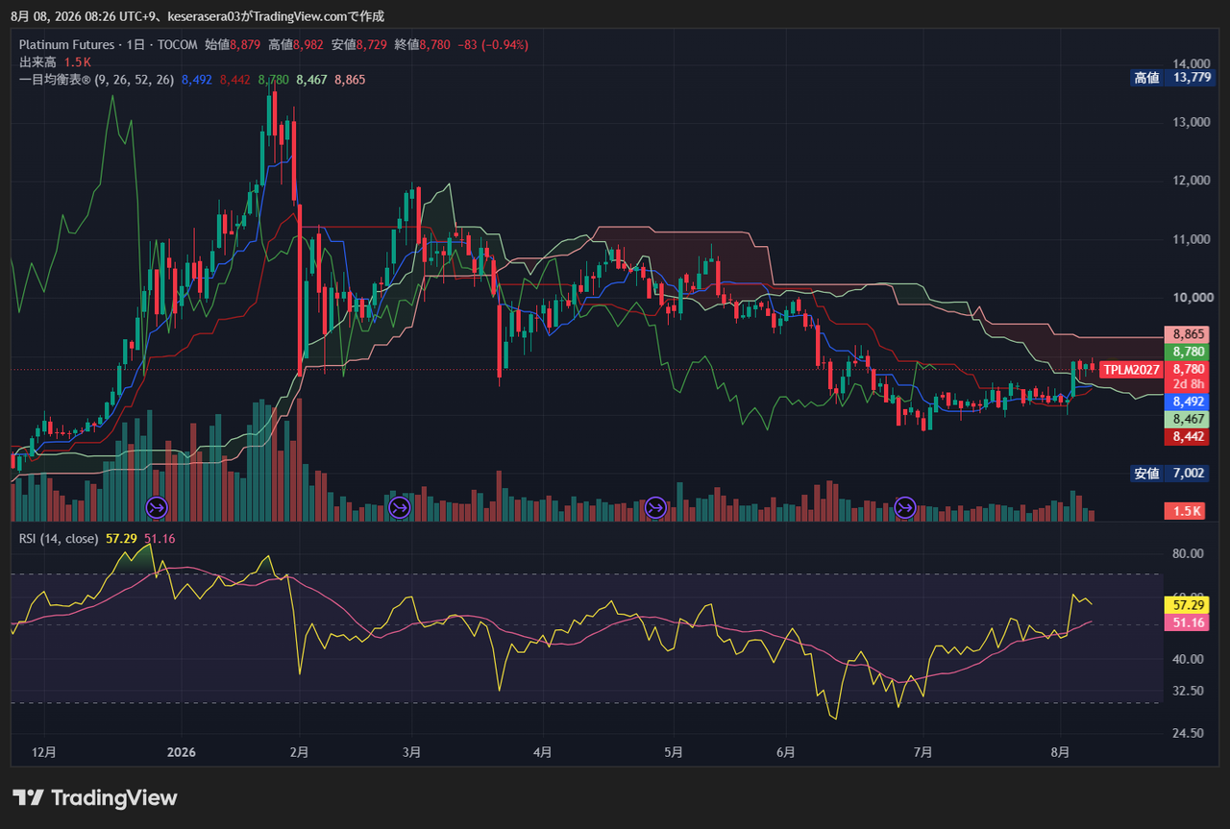Click the −83 (−0.94%) change value
The image size is (1230, 829).
tap(493, 44)
